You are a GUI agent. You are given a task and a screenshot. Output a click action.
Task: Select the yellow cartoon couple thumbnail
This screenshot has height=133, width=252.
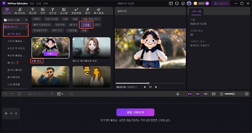(91, 77)
